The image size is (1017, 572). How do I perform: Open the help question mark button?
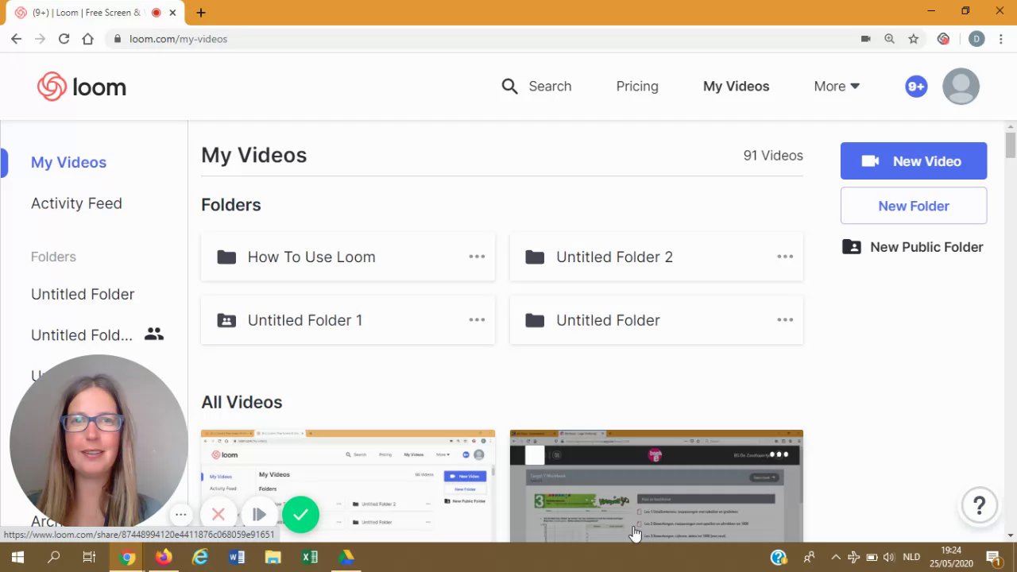[980, 504]
